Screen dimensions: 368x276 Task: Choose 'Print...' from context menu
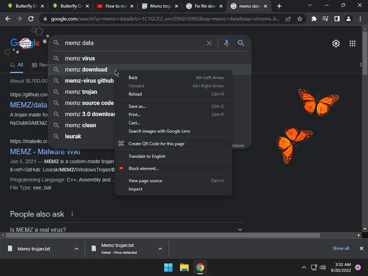pyautogui.click(x=174, y=115)
